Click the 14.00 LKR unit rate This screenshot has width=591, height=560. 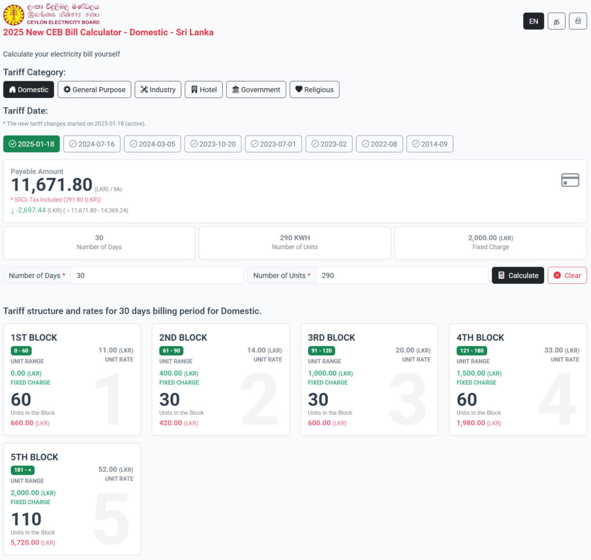tap(264, 350)
